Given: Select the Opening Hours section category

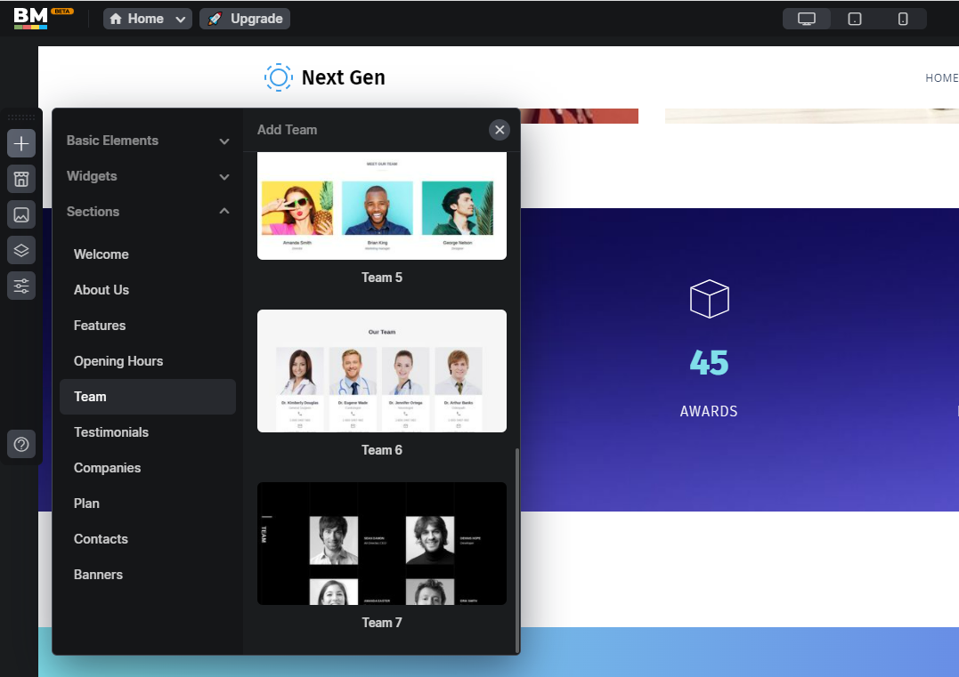Looking at the screenshot, I should (x=148, y=361).
